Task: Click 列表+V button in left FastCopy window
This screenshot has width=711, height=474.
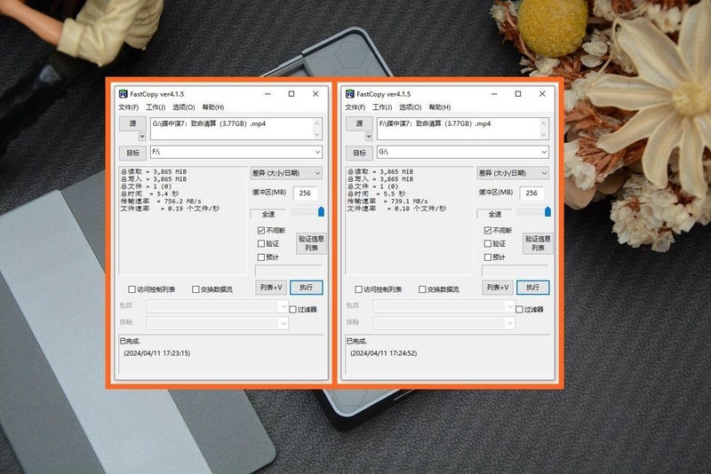Action: click(271, 288)
